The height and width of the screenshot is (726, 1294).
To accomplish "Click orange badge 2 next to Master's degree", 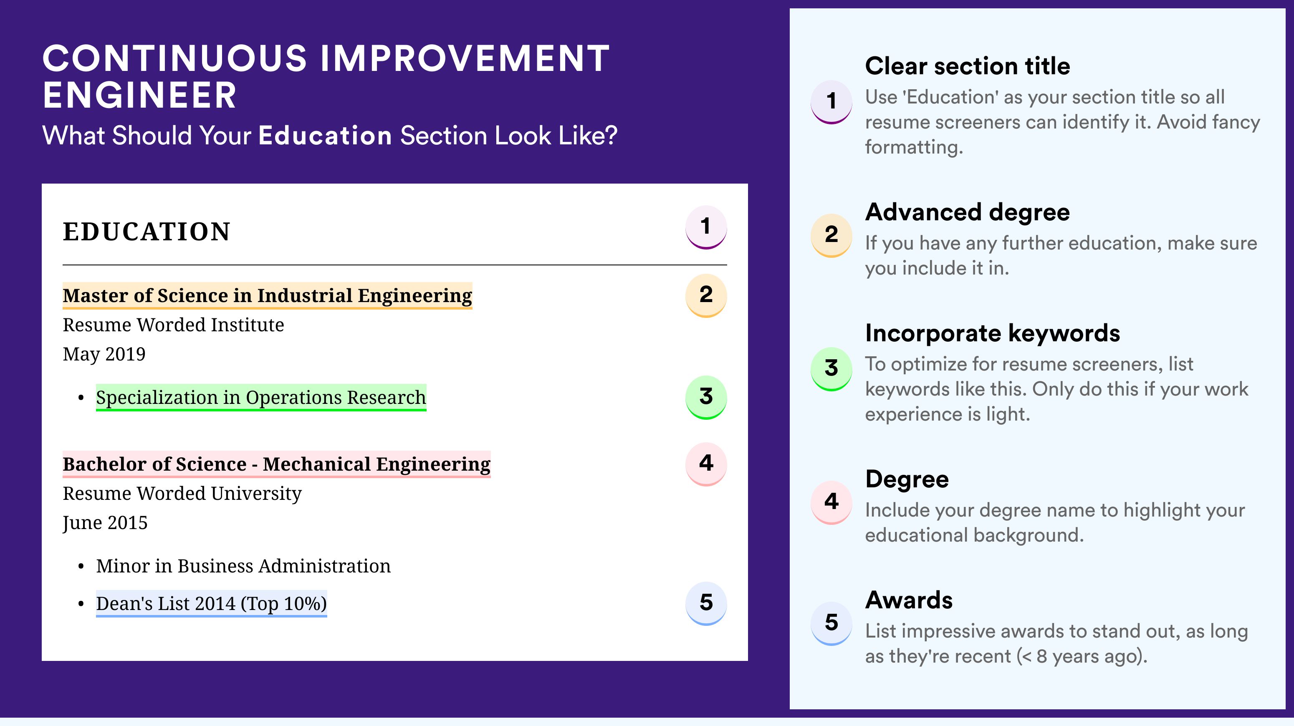I will [x=706, y=295].
